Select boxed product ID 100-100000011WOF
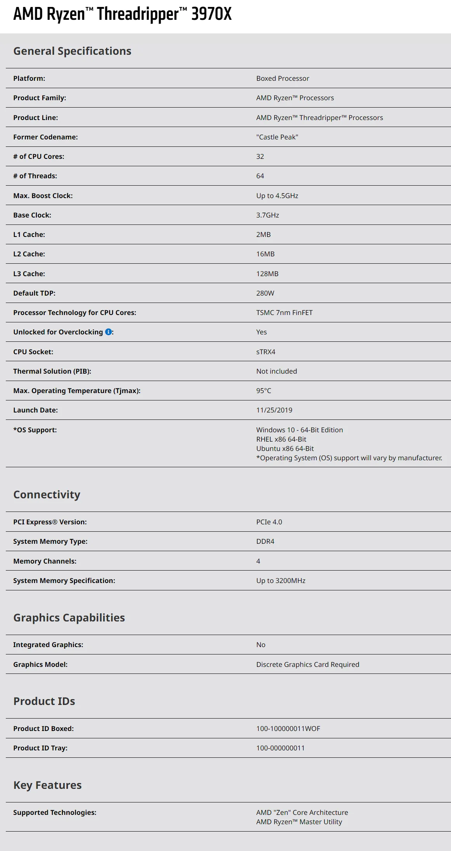Screen dimensions: 451x851 (288, 729)
